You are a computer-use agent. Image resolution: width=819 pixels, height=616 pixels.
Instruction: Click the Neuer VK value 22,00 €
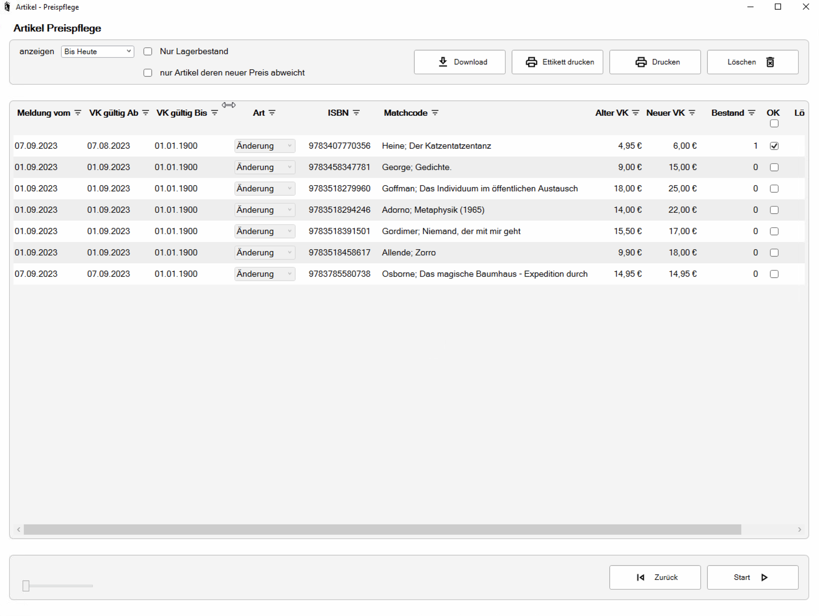pyautogui.click(x=682, y=210)
